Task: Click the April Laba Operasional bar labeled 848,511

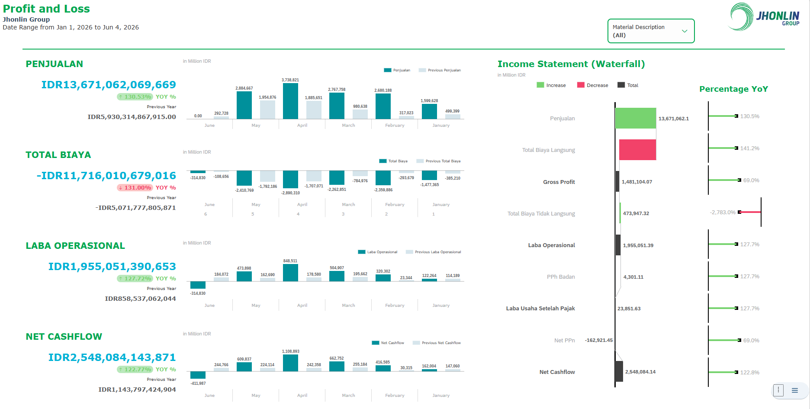Action: pyautogui.click(x=290, y=273)
